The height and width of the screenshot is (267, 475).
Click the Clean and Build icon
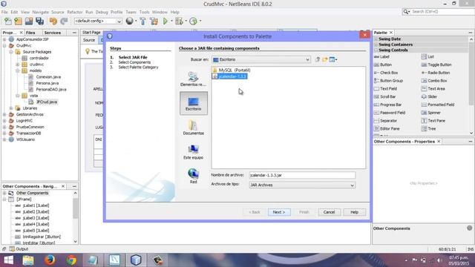tap(154, 22)
